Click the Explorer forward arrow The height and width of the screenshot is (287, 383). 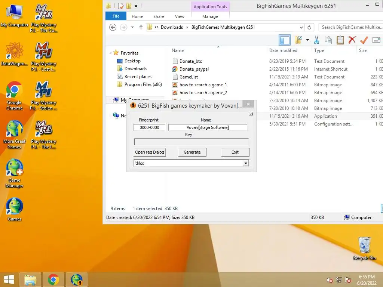[x=123, y=27]
